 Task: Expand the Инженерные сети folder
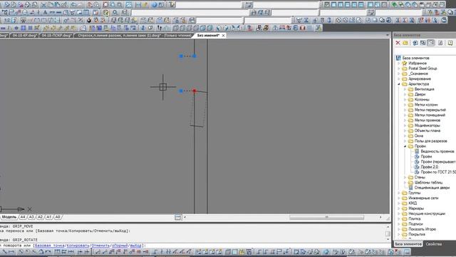pos(399,198)
